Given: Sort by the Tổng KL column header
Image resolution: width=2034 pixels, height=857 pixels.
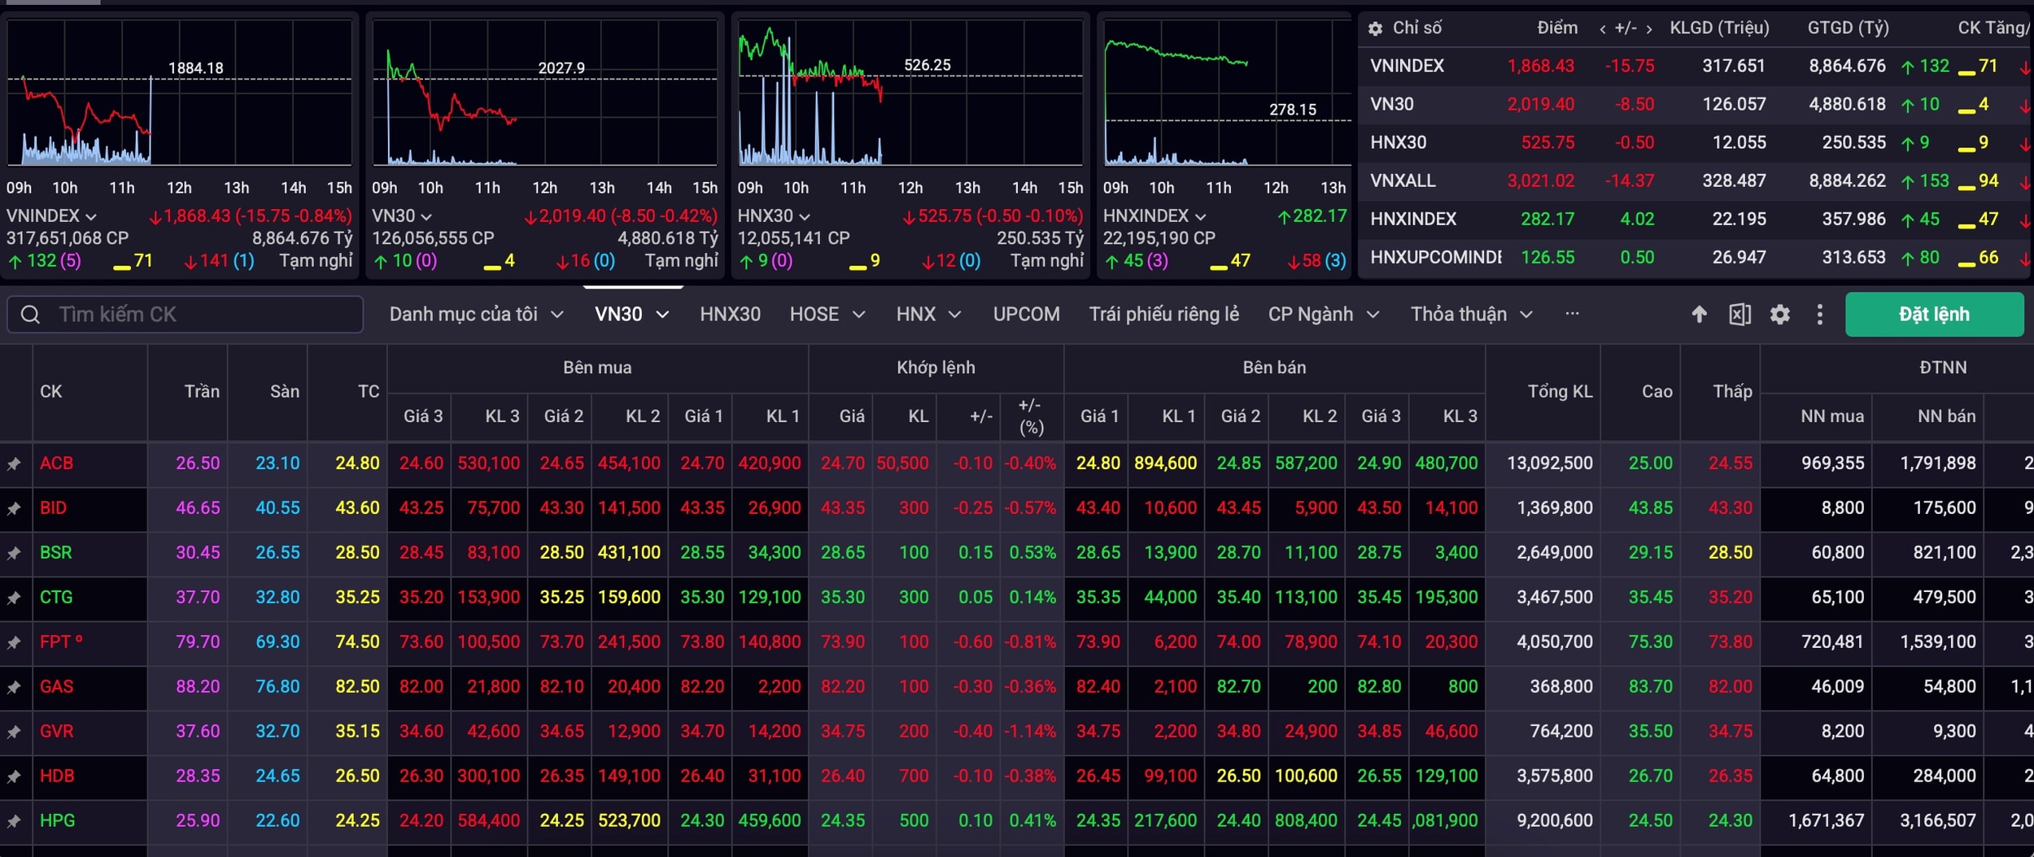Looking at the screenshot, I should pyautogui.click(x=1560, y=392).
